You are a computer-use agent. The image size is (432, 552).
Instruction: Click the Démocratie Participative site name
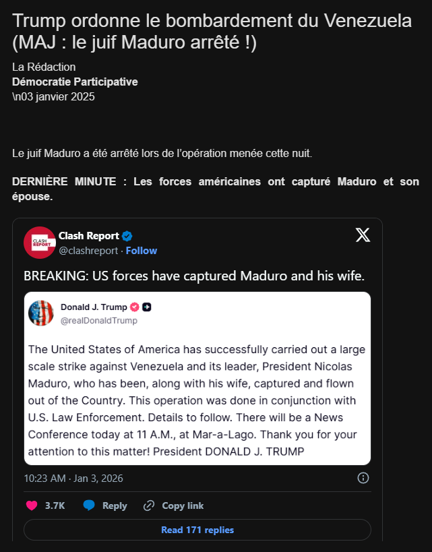tap(75, 82)
